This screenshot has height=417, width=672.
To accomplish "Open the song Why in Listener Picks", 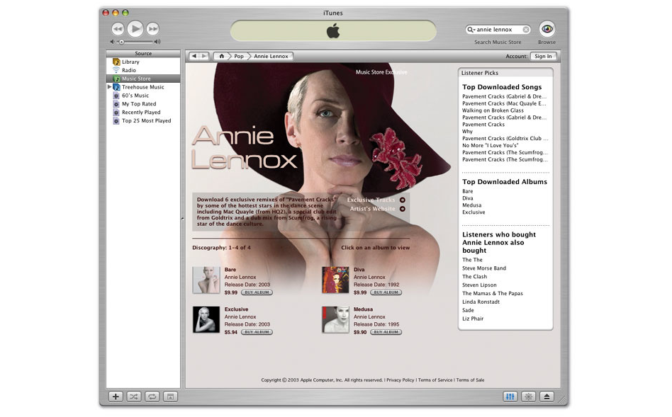I will [x=467, y=132].
